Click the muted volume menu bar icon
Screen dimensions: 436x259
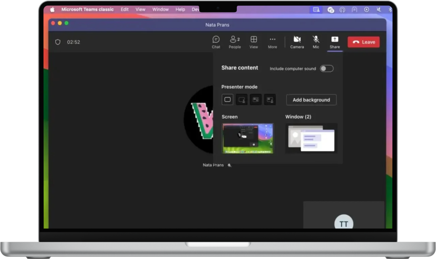[378, 10]
